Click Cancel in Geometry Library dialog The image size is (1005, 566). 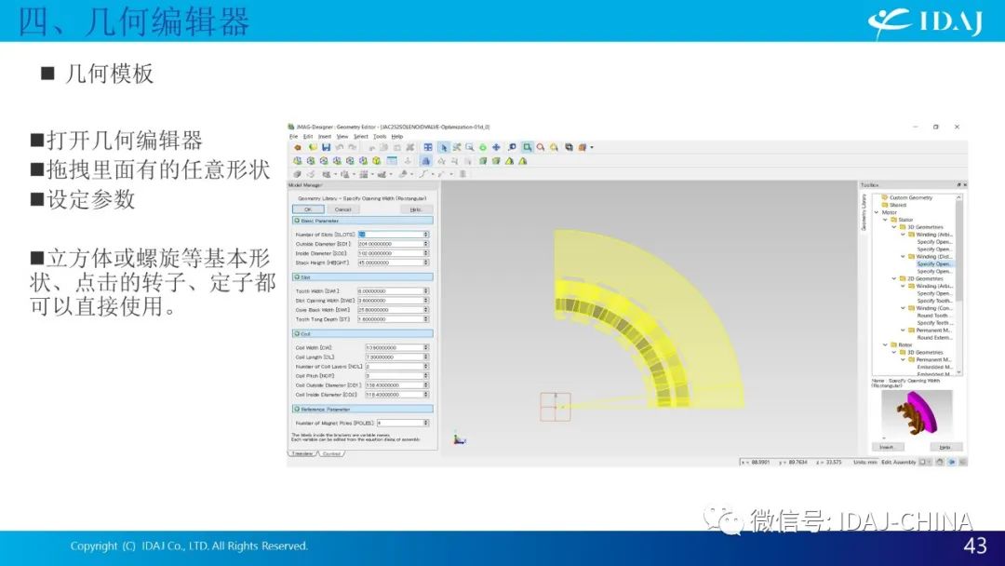point(343,209)
